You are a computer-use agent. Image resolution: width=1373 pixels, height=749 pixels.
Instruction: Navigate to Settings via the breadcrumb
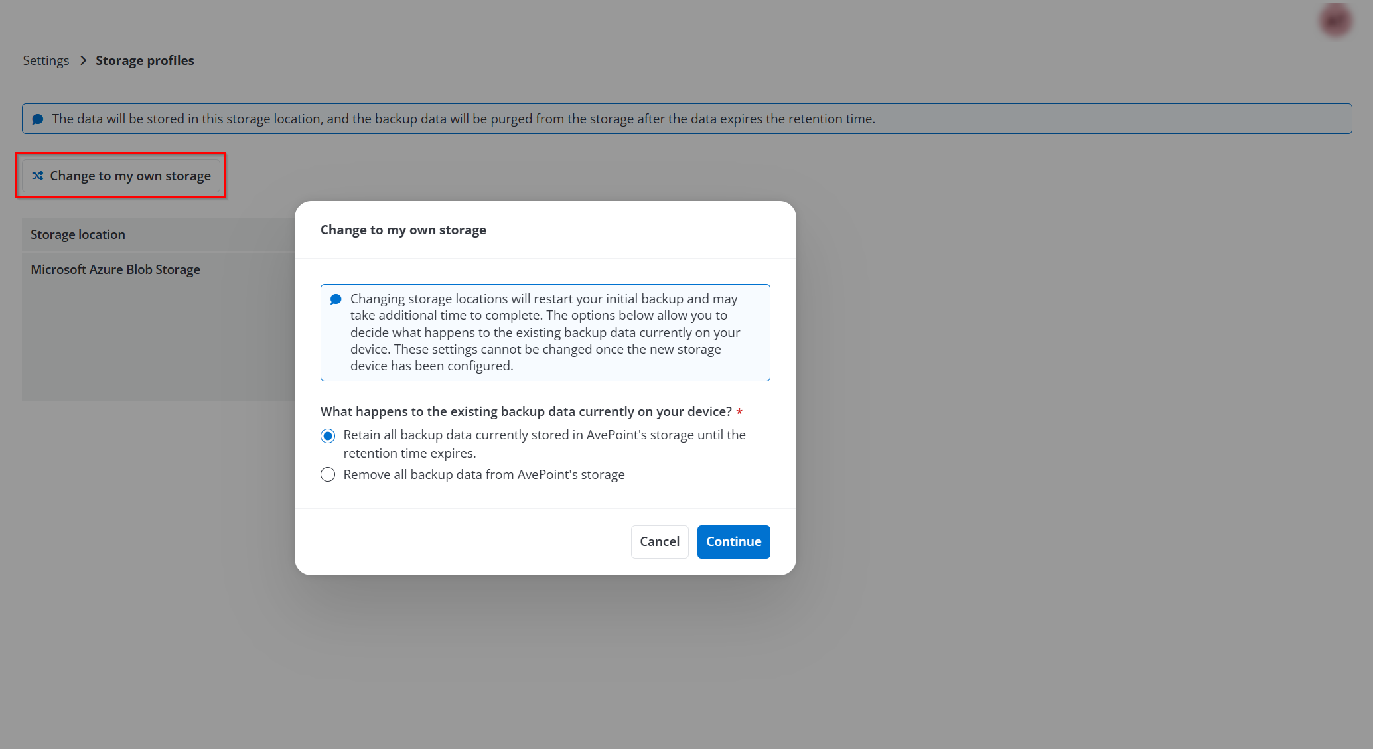coord(45,60)
